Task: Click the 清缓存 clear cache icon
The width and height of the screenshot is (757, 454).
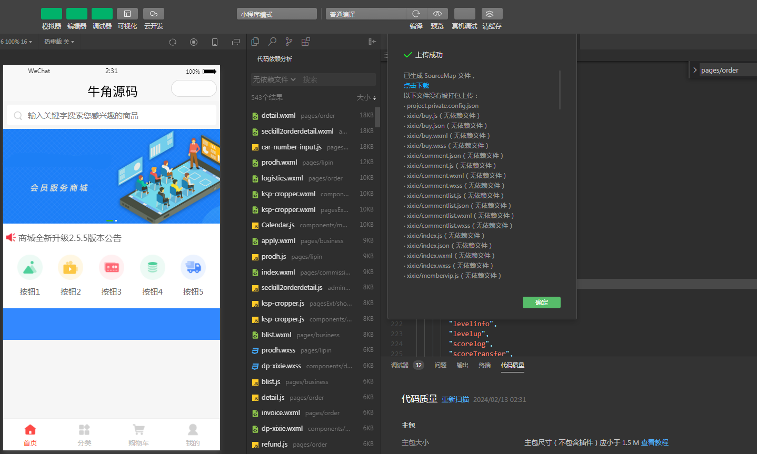Action: [492, 14]
